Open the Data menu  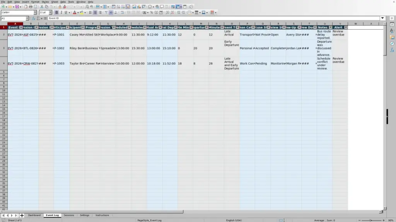(63, 2)
